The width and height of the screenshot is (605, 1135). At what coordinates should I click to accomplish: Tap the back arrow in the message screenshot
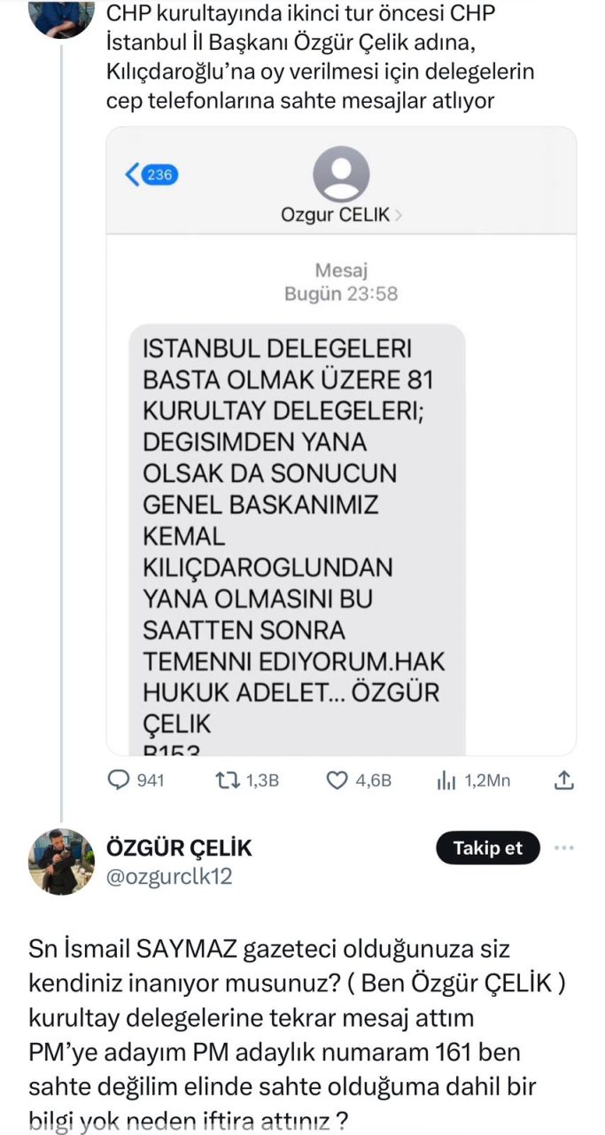[133, 174]
